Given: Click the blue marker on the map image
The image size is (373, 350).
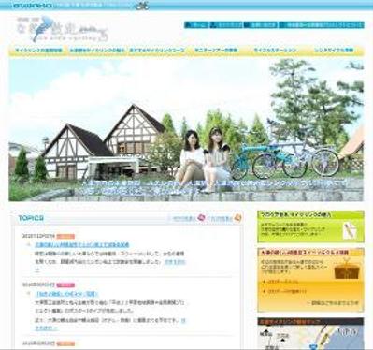Looking at the screenshot, I should (312, 346).
